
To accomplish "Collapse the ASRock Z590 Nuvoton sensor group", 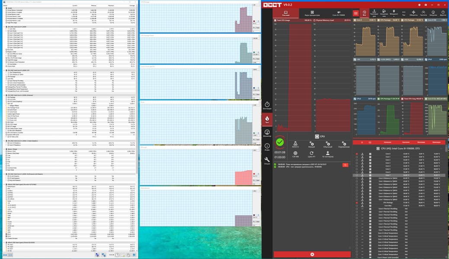I will (4, 184).
